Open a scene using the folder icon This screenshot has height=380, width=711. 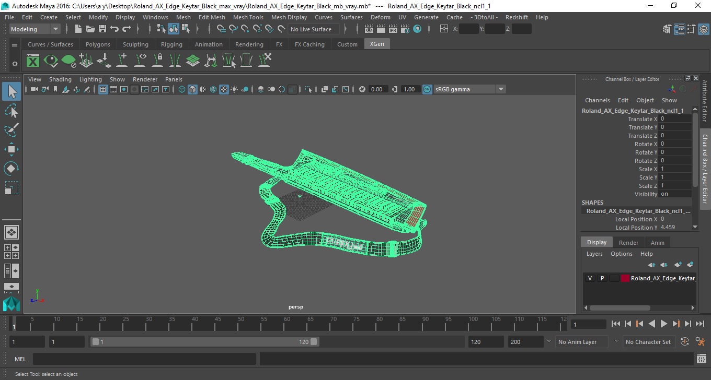[90, 29]
